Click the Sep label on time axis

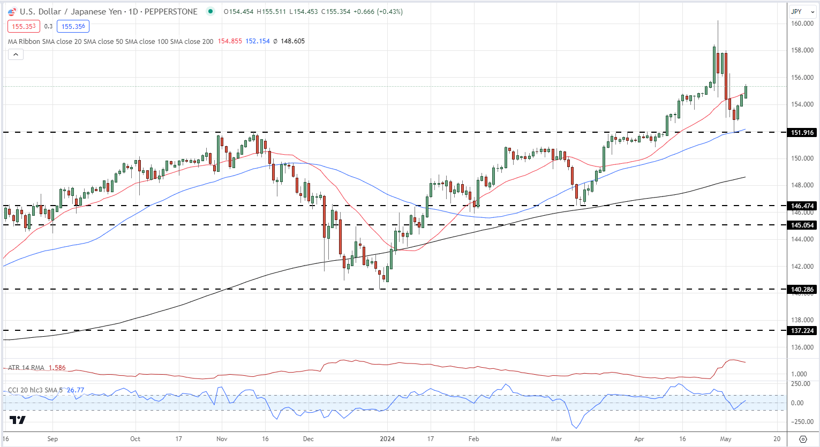coord(52,439)
